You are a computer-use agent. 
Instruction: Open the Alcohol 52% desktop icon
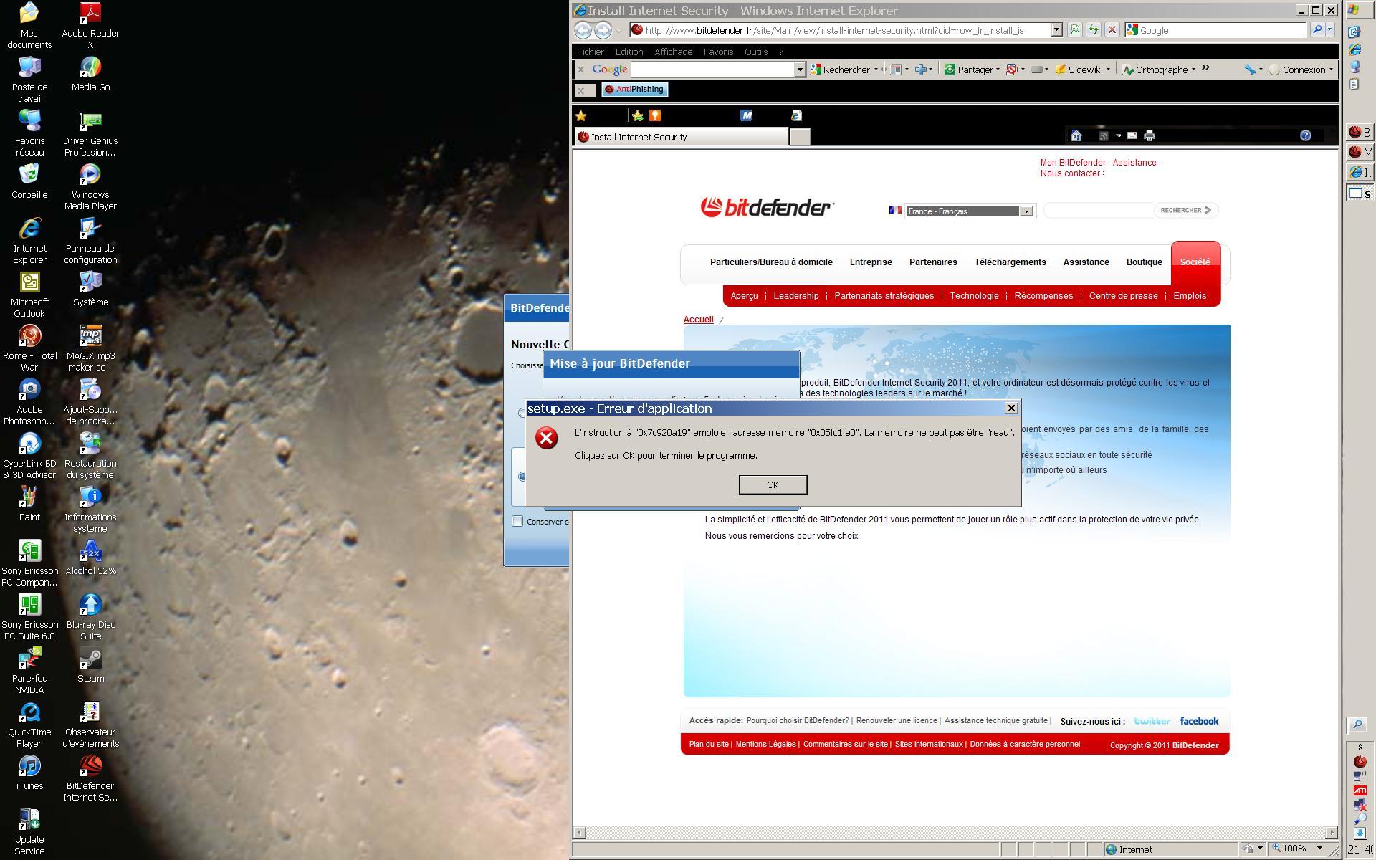[x=90, y=558]
